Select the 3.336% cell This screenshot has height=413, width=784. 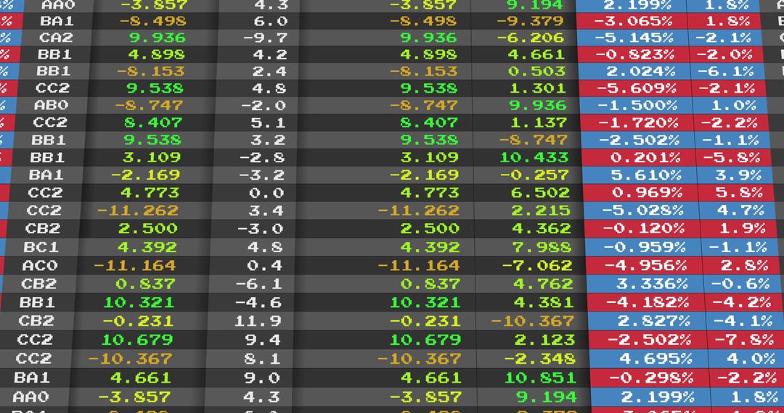coord(646,284)
